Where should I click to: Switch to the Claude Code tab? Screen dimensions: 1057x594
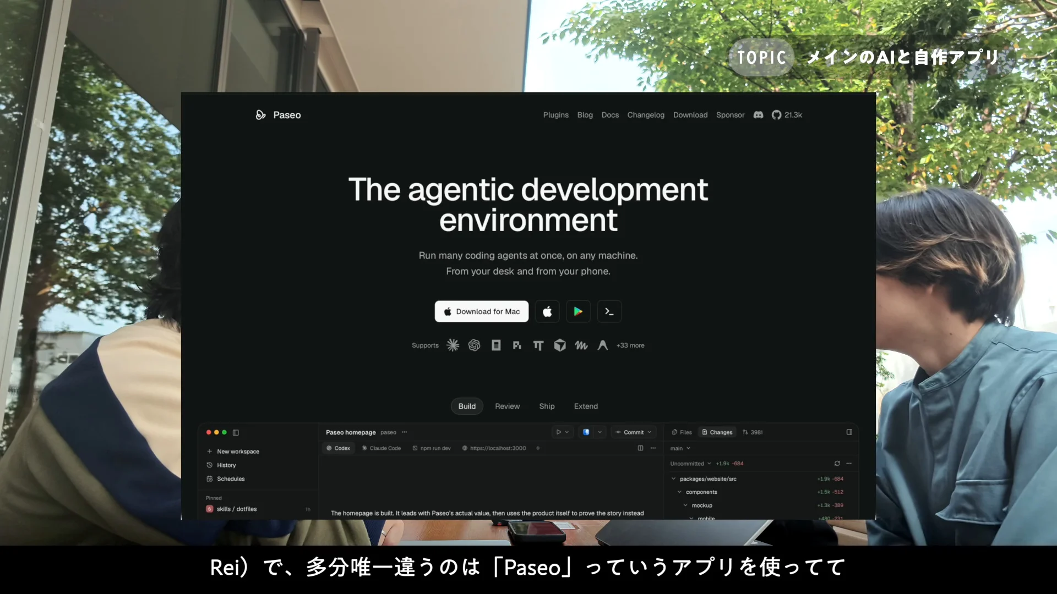(x=381, y=448)
